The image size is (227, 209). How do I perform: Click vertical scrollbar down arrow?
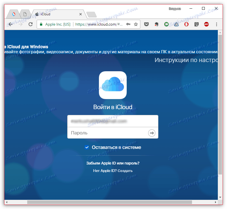[220, 197]
